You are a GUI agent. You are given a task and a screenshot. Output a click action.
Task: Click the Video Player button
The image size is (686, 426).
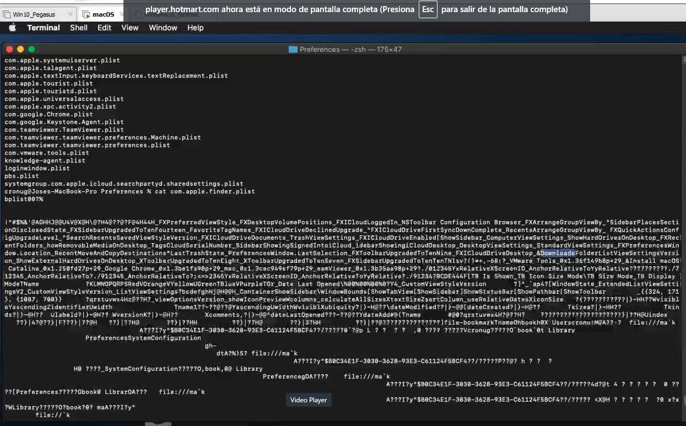pyautogui.click(x=308, y=400)
